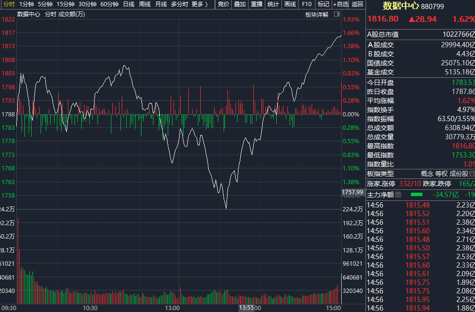Toggle the 叠加 overlay tool
The height and width of the screenshot is (312, 475).
[x=240, y=4]
